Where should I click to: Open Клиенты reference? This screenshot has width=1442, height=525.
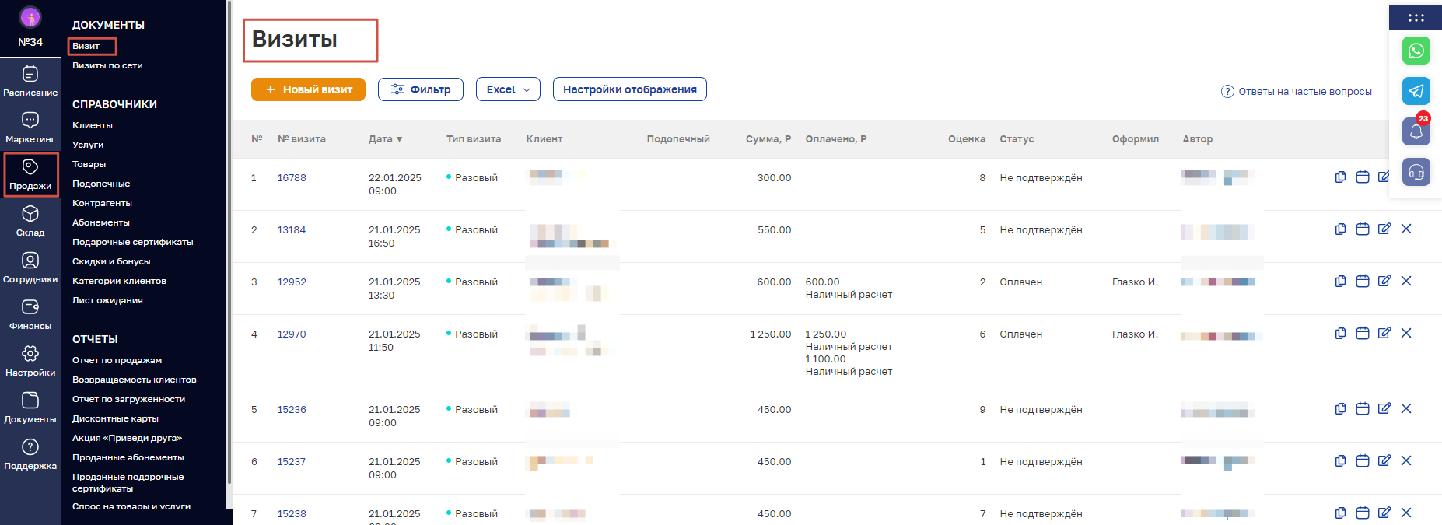coord(93,125)
